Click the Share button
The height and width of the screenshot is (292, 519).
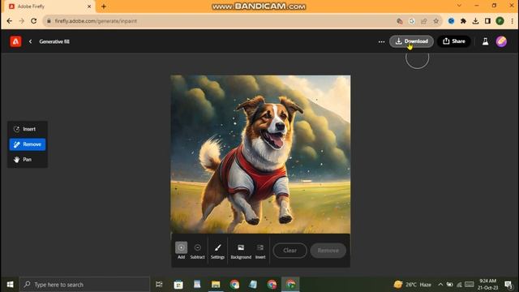coord(454,41)
